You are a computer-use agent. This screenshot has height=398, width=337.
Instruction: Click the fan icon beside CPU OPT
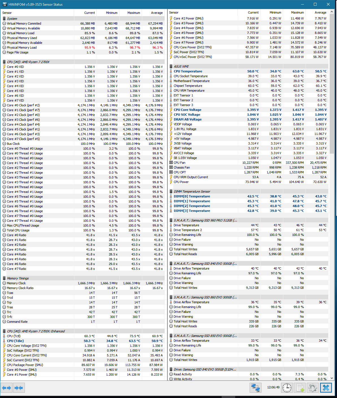pyautogui.click(x=171, y=172)
